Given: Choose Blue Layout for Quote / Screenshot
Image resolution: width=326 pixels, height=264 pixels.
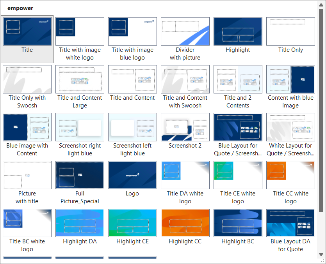Looking at the screenshot, I should point(238,127).
